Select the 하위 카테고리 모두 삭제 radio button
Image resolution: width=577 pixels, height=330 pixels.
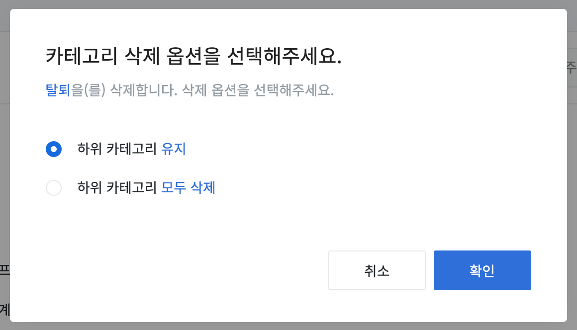(x=54, y=188)
